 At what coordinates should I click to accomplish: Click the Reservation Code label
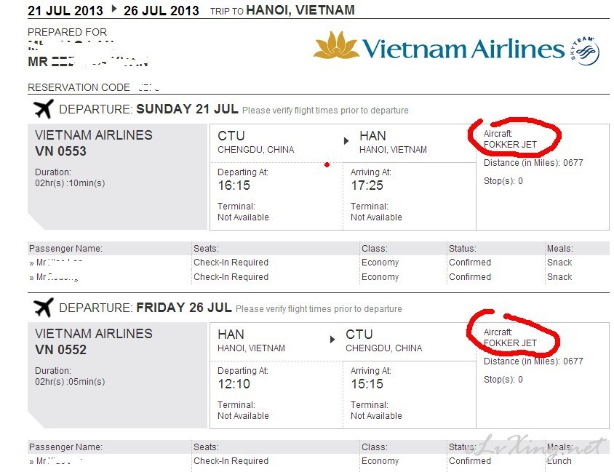(x=79, y=87)
